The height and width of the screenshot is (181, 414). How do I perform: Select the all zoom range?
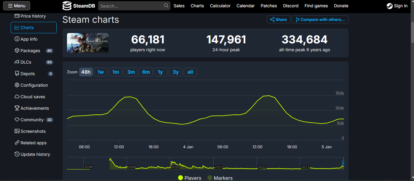pos(190,72)
